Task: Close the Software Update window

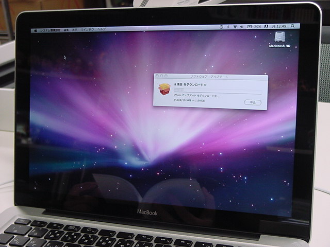Action: point(157,76)
